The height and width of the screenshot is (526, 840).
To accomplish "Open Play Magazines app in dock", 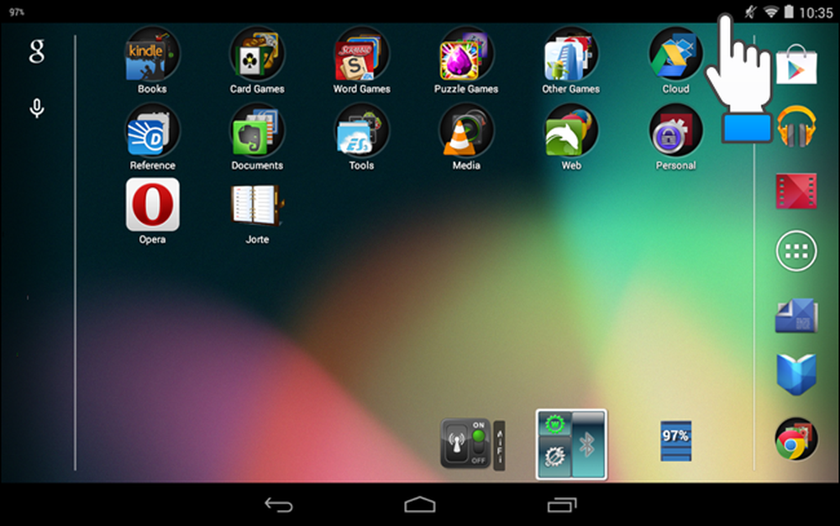I will [x=796, y=315].
